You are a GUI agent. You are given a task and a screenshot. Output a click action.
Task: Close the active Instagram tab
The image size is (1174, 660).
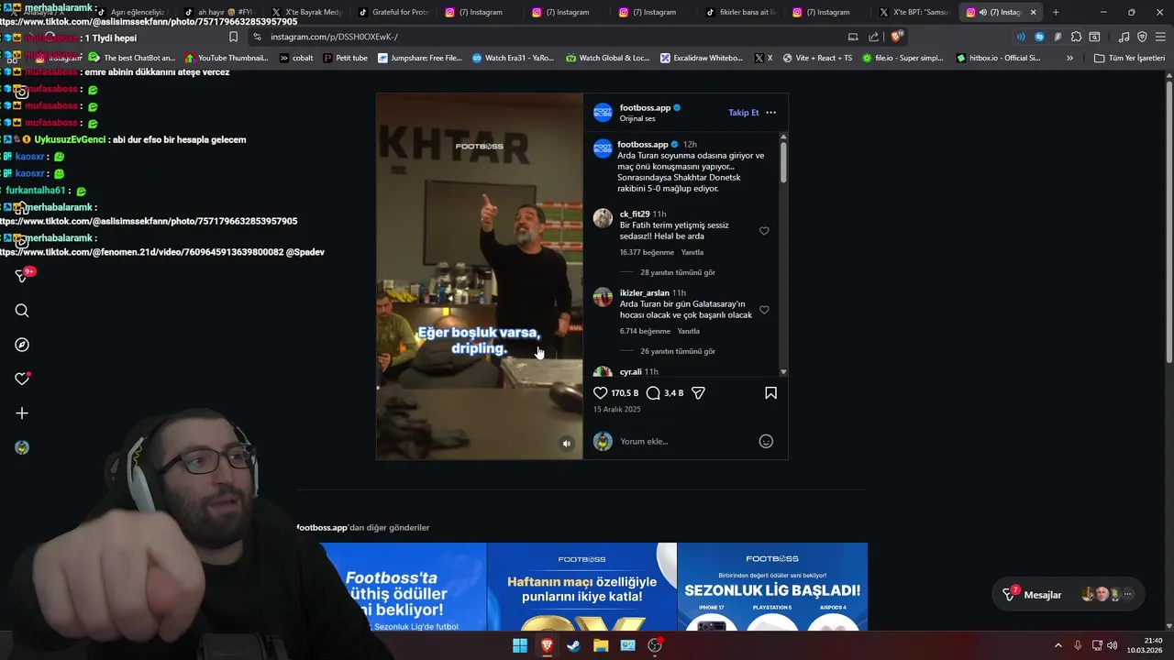pyautogui.click(x=1034, y=12)
